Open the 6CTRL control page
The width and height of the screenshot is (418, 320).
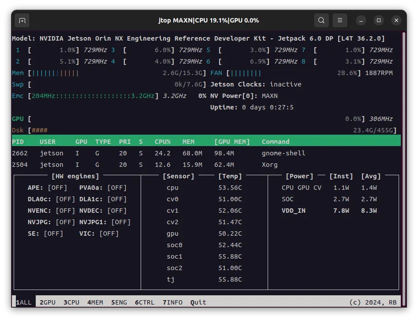(x=145, y=302)
